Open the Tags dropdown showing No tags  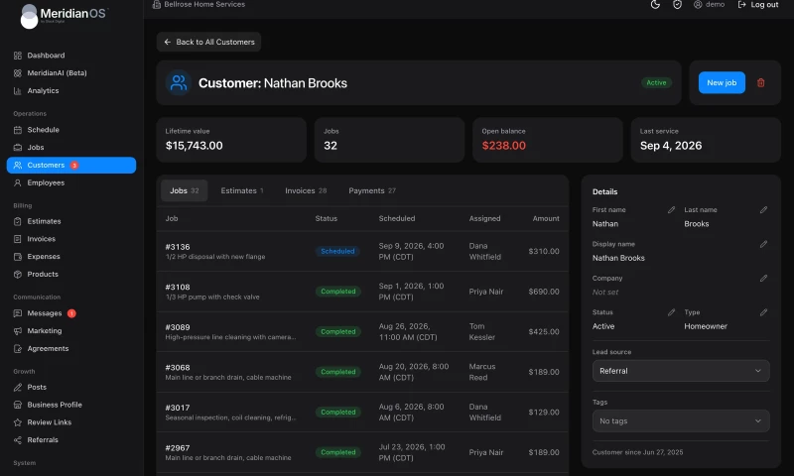tap(681, 420)
